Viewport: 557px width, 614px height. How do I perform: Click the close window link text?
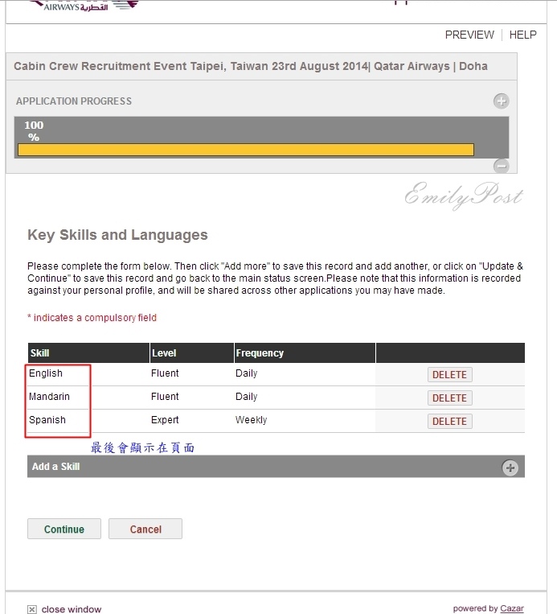coord(72,609)
